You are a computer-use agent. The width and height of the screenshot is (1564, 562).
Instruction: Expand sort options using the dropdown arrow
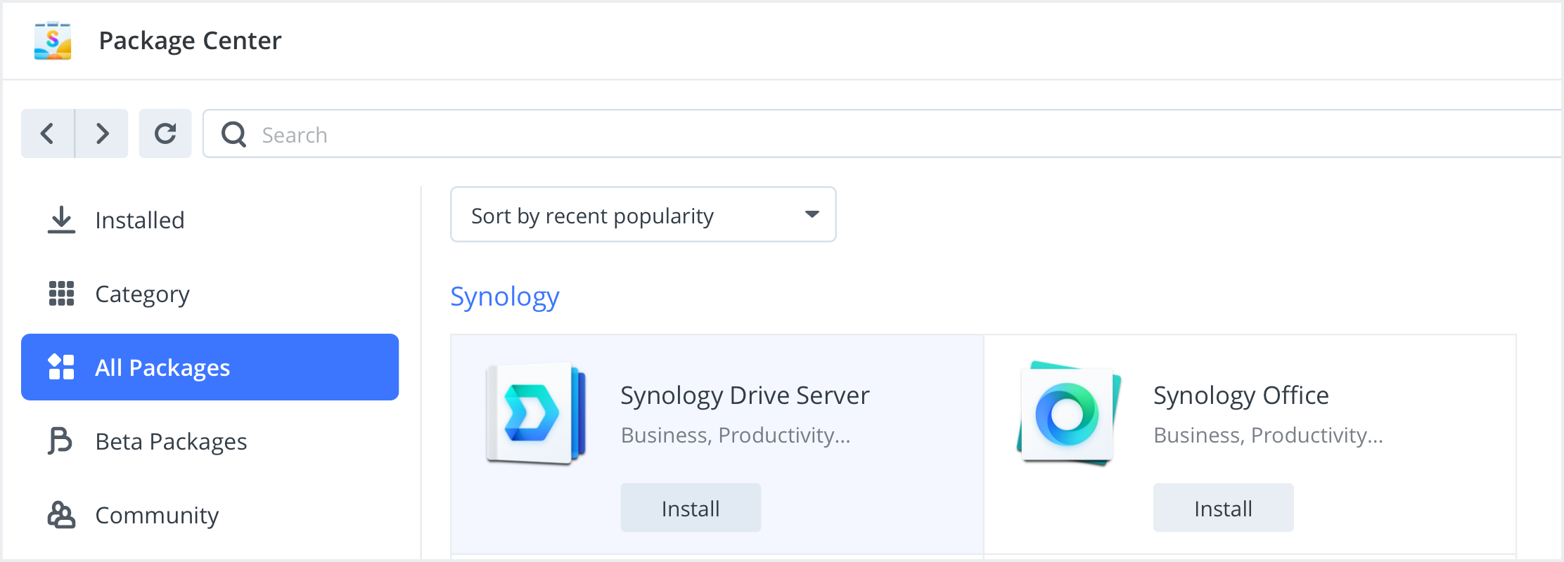(812, 215)
